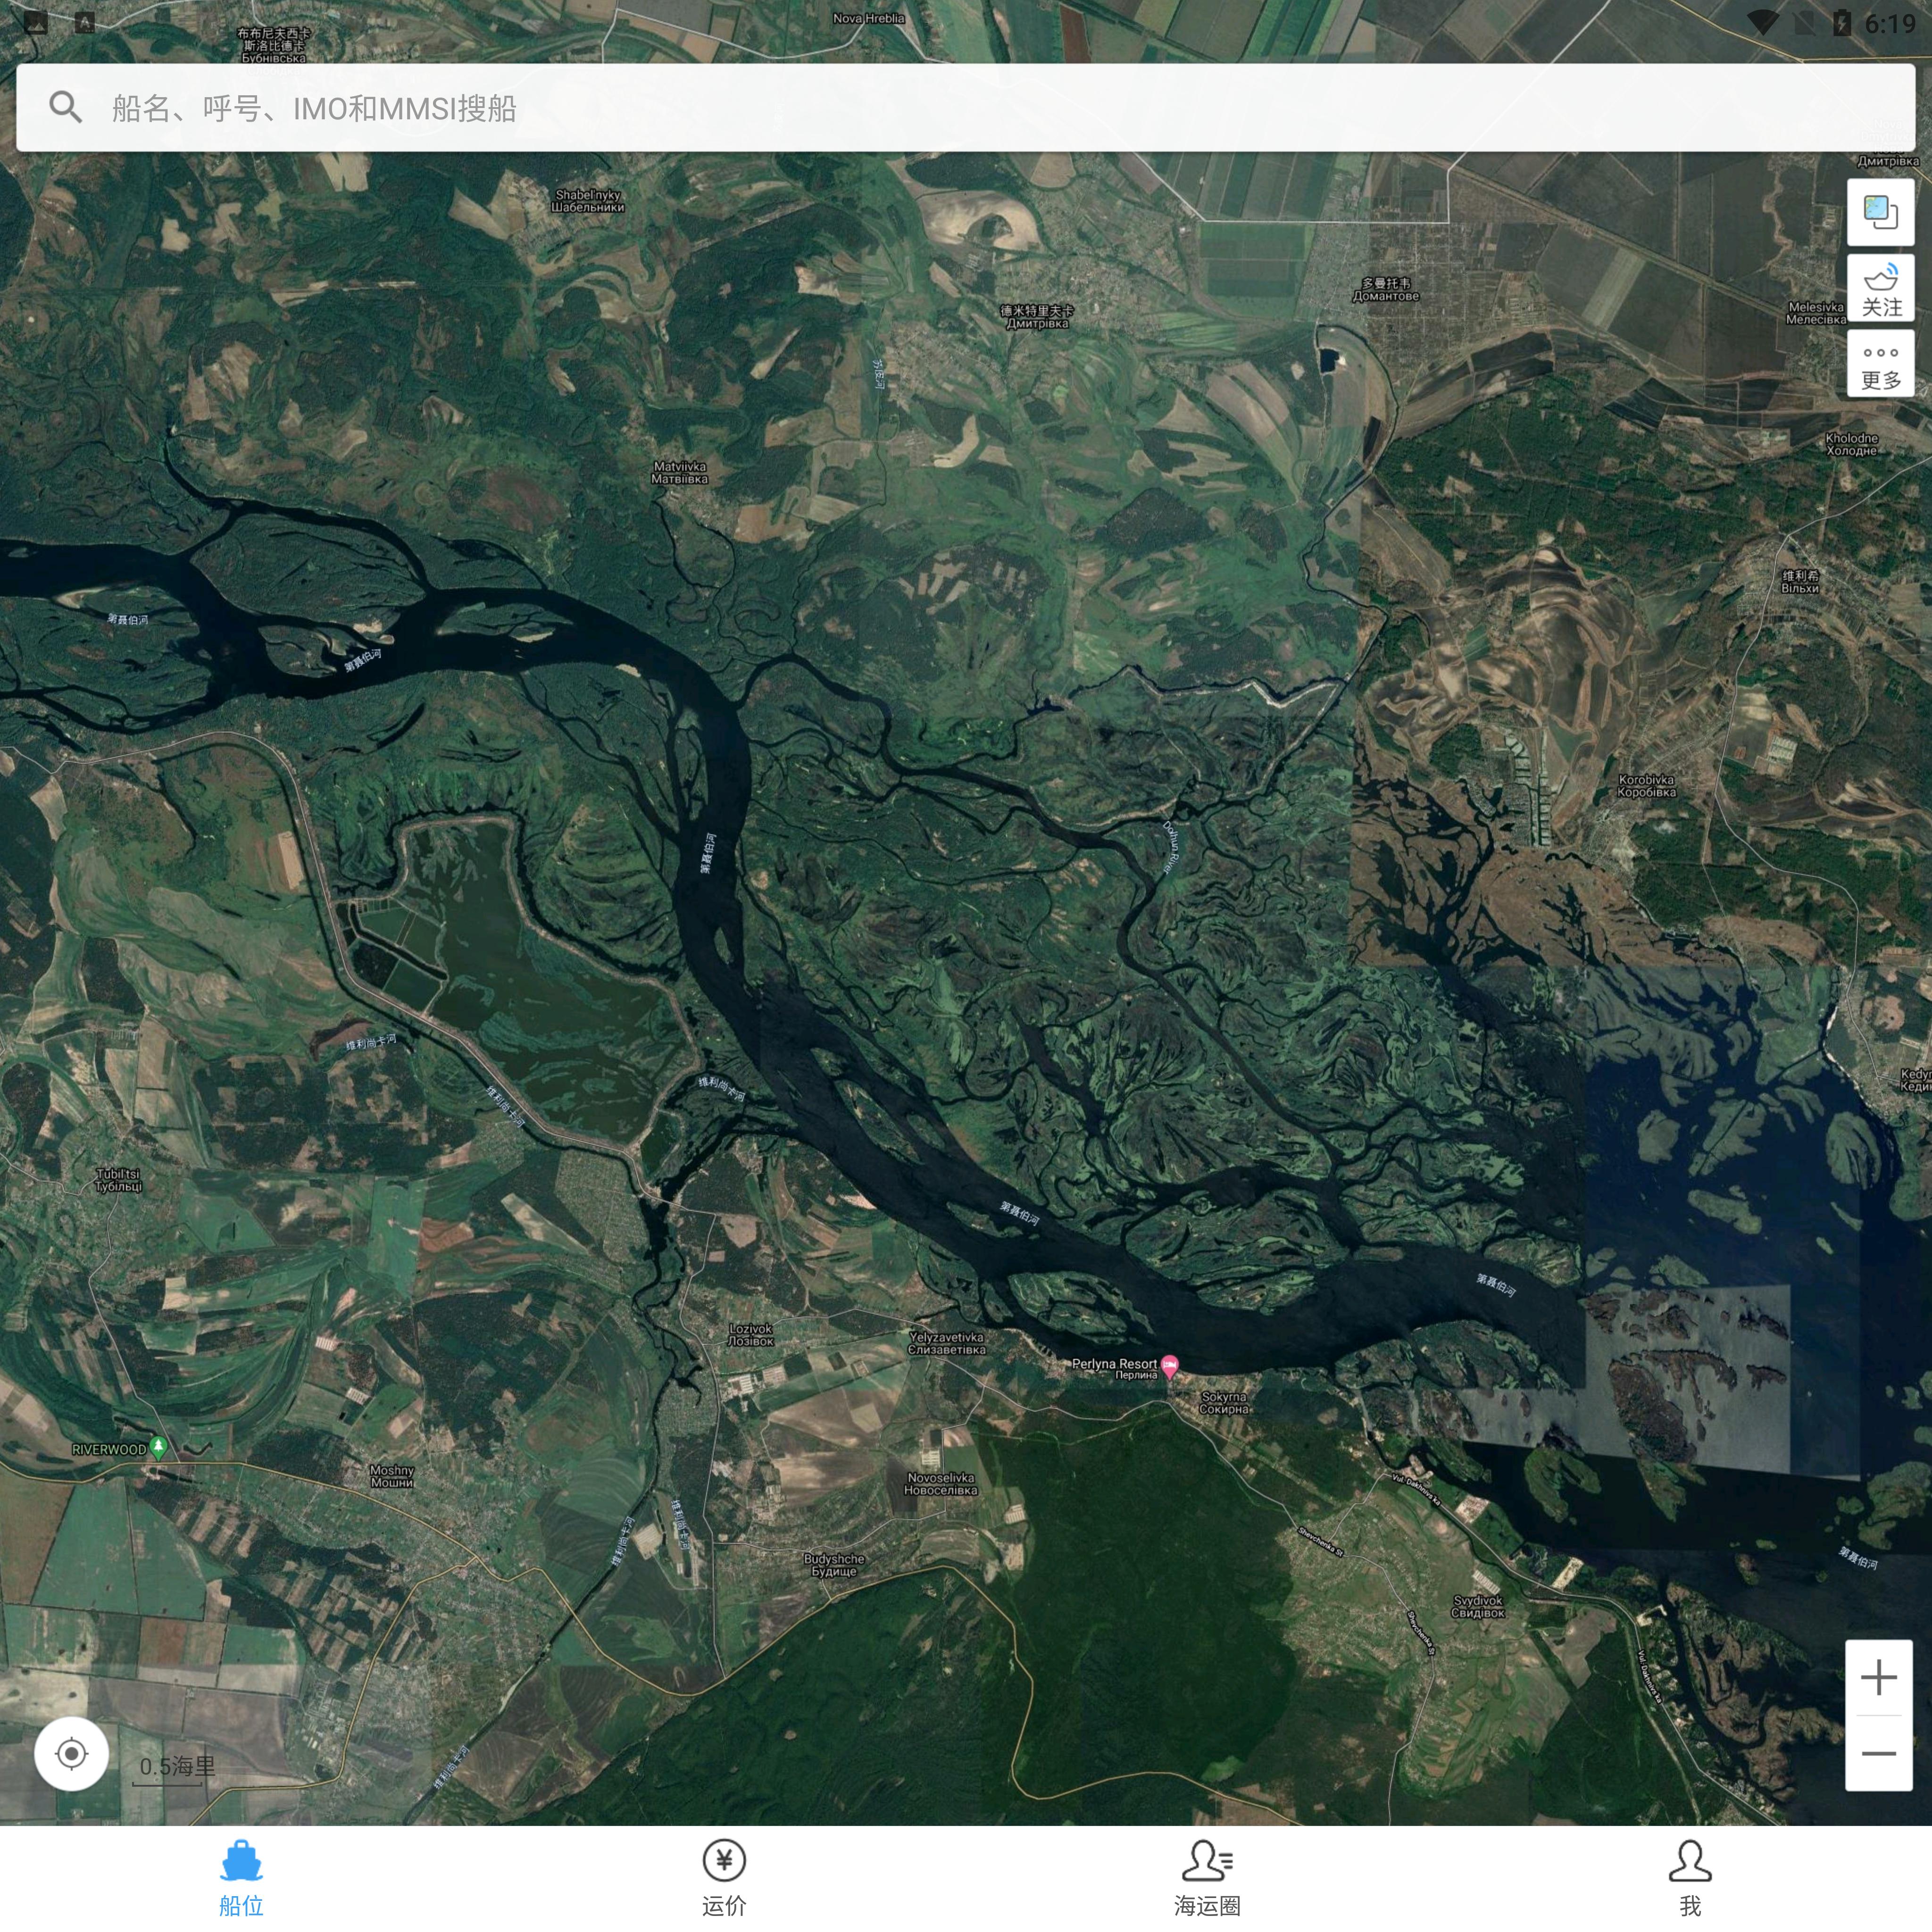Open the map layer switcher icon
The image size is (1932, 1932).
point(1880,212)
